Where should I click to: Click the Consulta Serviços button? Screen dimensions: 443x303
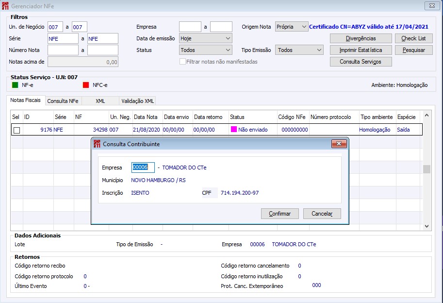click(361, 62)
